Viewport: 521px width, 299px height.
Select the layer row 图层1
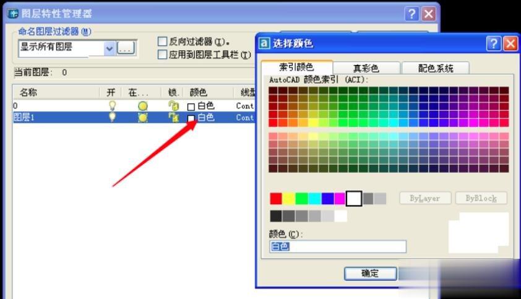[x=134, y=117]
